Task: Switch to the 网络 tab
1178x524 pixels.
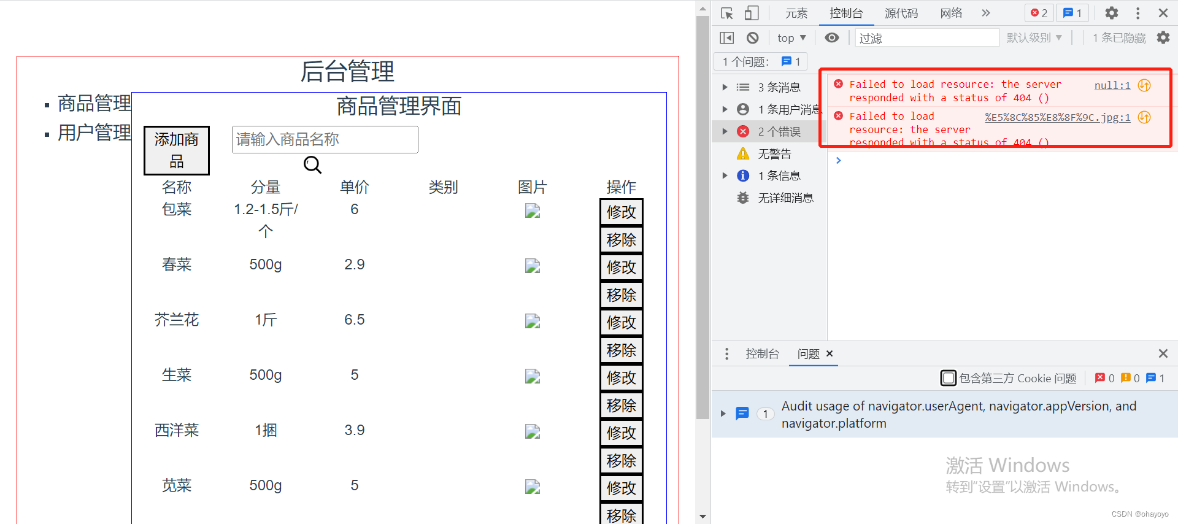Action: tap(951, 13)
